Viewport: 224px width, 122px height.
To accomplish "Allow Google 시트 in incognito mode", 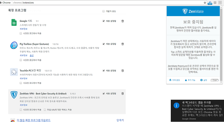I will click(21, 33).
